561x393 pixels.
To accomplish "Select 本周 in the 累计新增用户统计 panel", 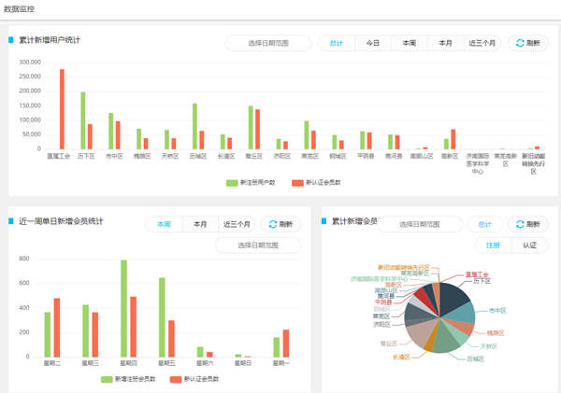I will [410, 43].
